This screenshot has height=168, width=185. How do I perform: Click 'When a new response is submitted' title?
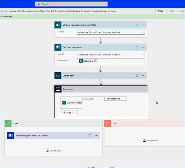tap(79, 25)
